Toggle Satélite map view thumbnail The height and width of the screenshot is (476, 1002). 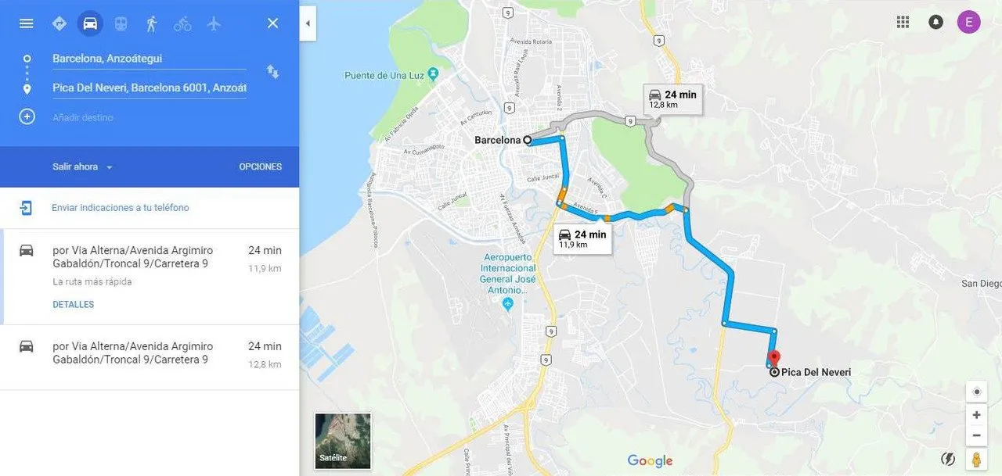343,441
